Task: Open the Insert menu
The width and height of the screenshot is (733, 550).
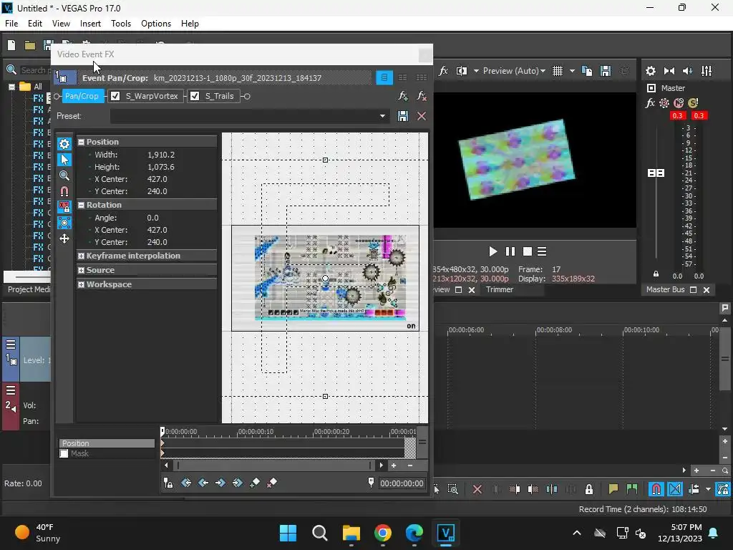Action: (x=90, y=24)
